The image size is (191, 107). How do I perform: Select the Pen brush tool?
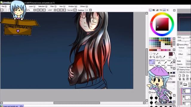[152, 62]
